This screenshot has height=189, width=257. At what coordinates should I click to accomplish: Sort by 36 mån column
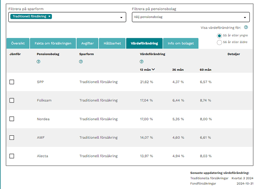(178, 70)
